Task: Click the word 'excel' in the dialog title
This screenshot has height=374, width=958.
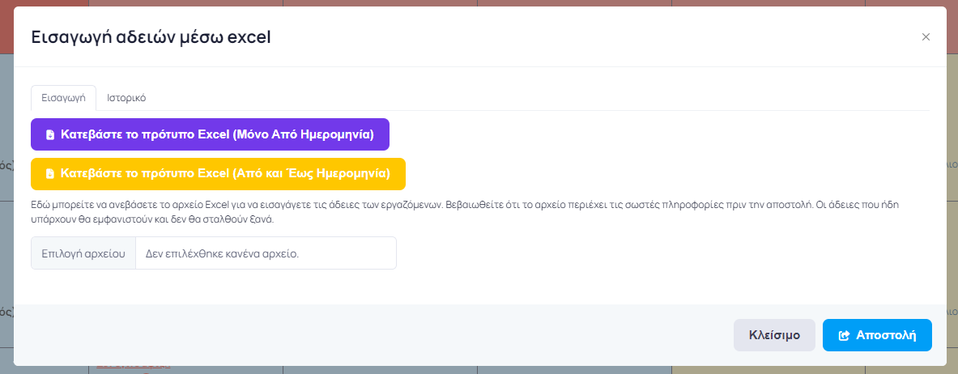Action: 252,37
